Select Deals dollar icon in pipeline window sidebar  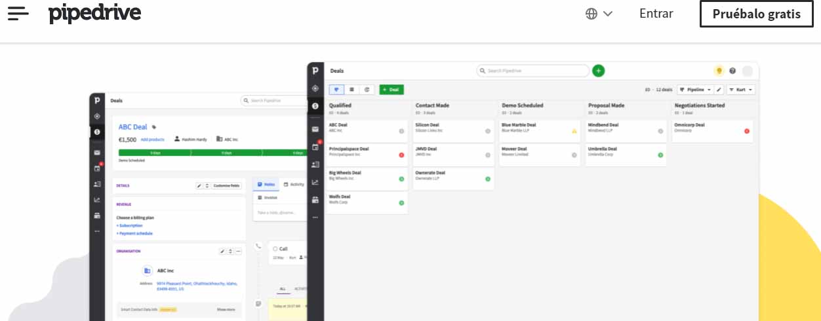coord(315,105)
